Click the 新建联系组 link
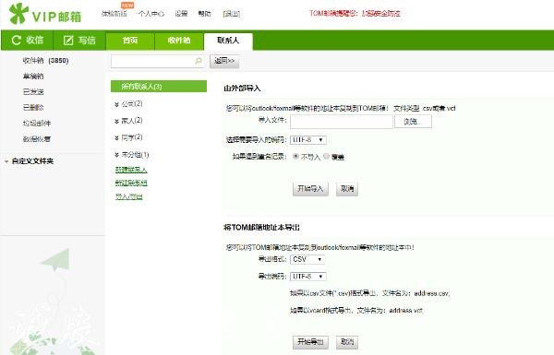The width and height of the screenshot is (554, 355). 131,183
